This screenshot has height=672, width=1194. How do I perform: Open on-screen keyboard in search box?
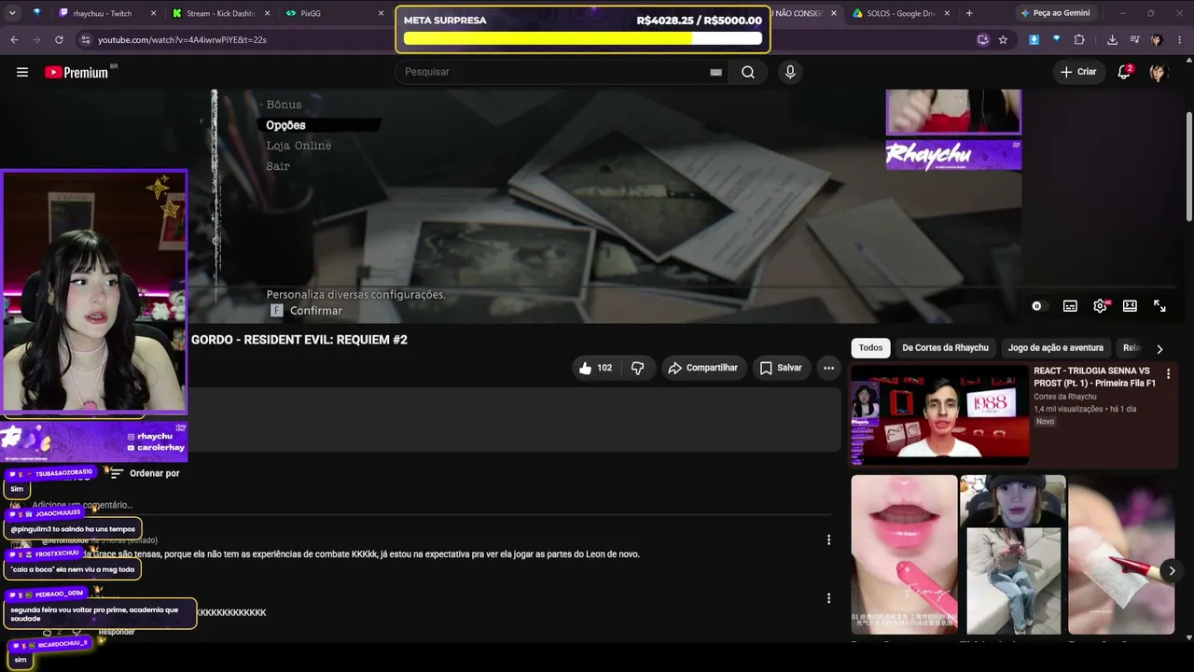point(715,72)
